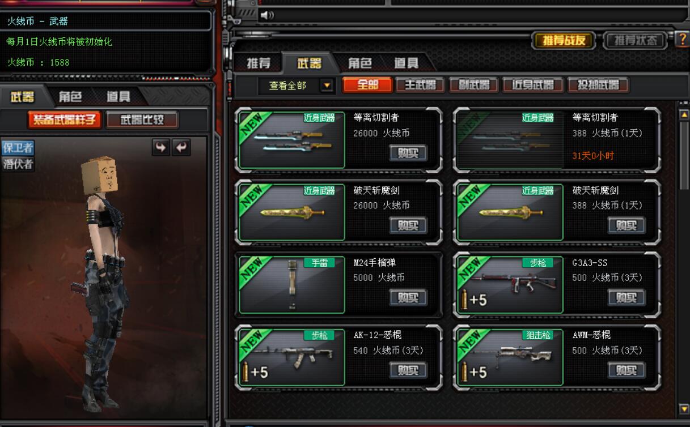Viewport: 690px width, 427px height.
Task: Buy the 等离切割者 for 26000 火线币
Action: pyautogui.click(x=408, y=152)
